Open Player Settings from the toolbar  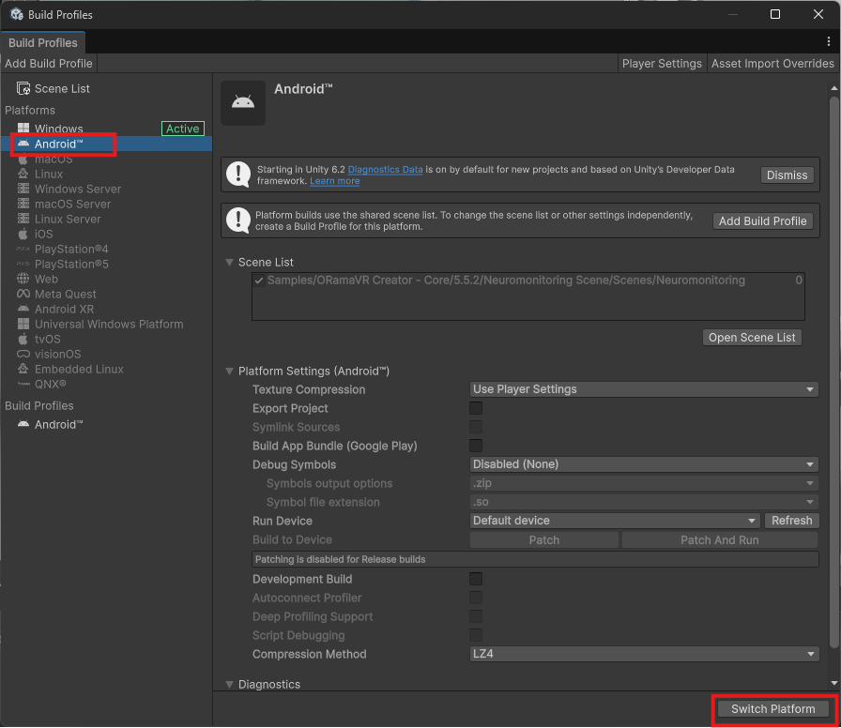[x=662, y=63]
